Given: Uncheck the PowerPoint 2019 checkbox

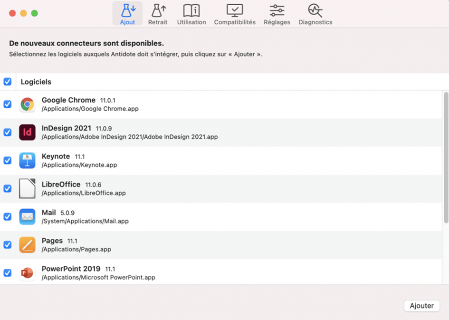Looking at the screenshot, I should coord(8,273).
